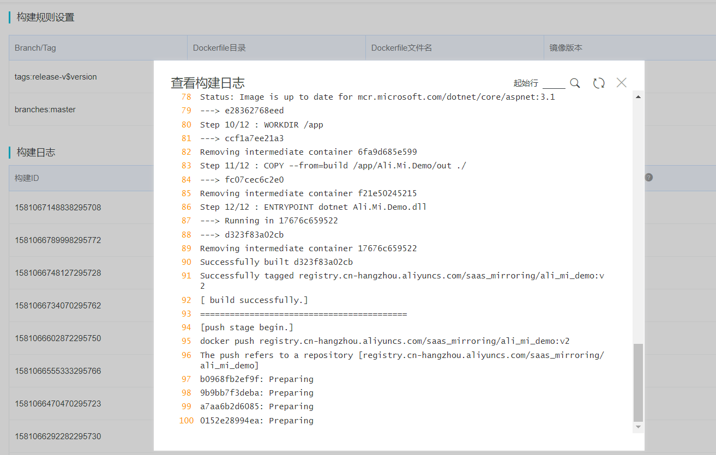Viewport: 716px width, 455px height.
Task: Refresh the build log output
Action: point(598,83)
